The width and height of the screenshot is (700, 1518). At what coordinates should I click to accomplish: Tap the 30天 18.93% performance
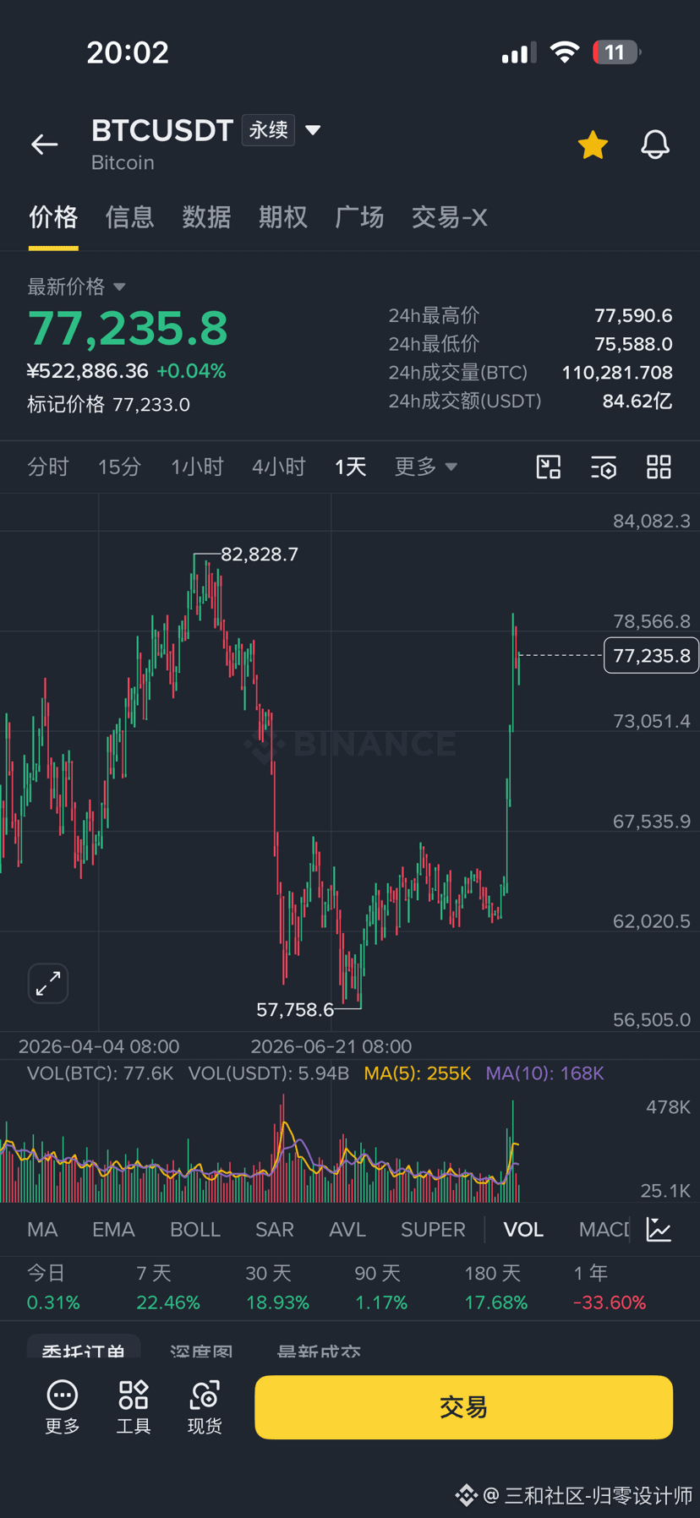click(x=277, y=1287)
